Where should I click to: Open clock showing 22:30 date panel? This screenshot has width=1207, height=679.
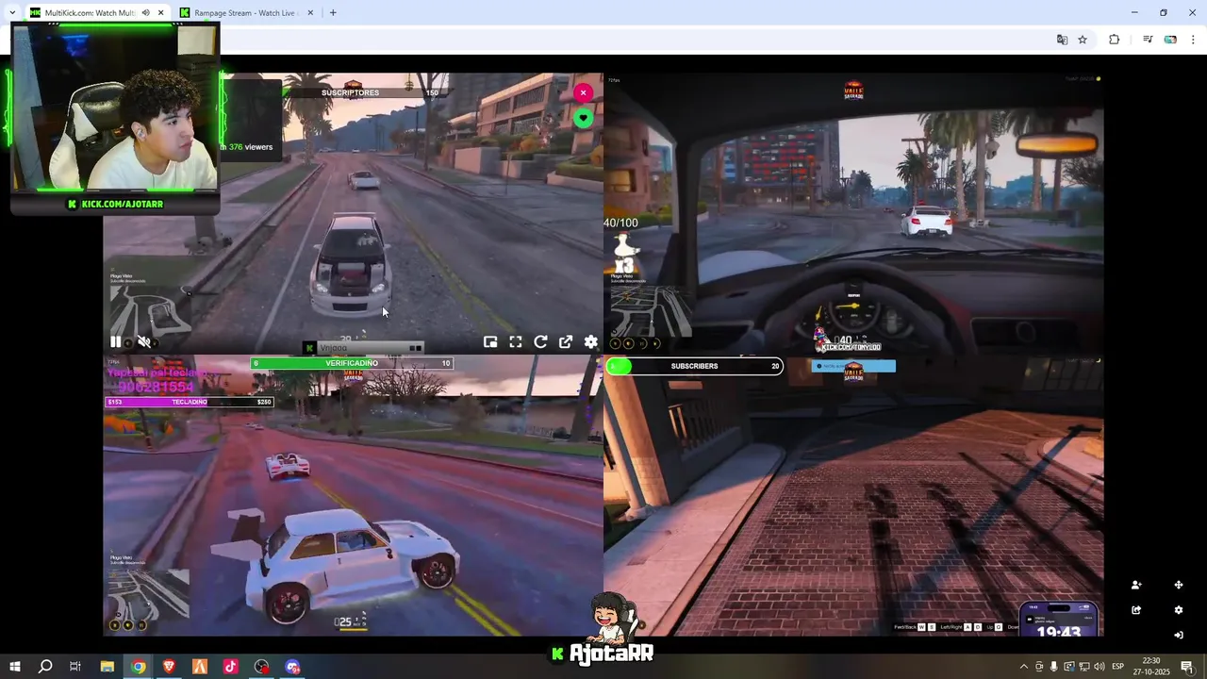point(1151,667)
